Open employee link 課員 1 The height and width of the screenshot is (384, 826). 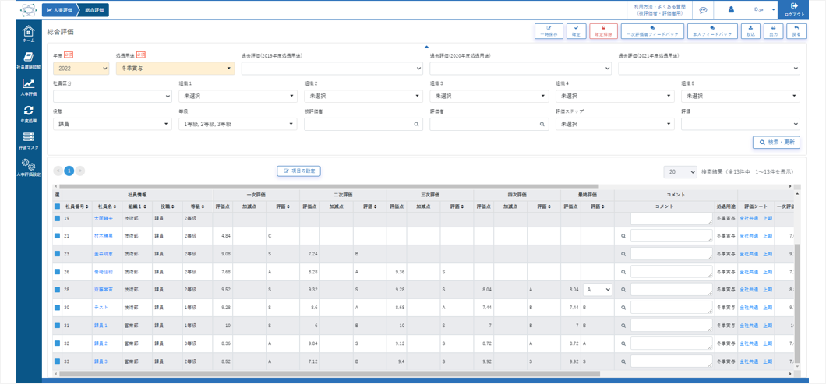[x=101, y=325]
